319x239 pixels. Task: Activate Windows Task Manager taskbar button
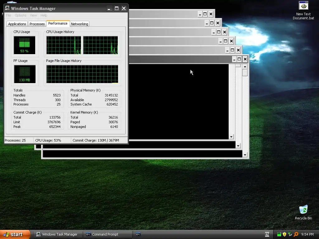(x=58, y=234)
